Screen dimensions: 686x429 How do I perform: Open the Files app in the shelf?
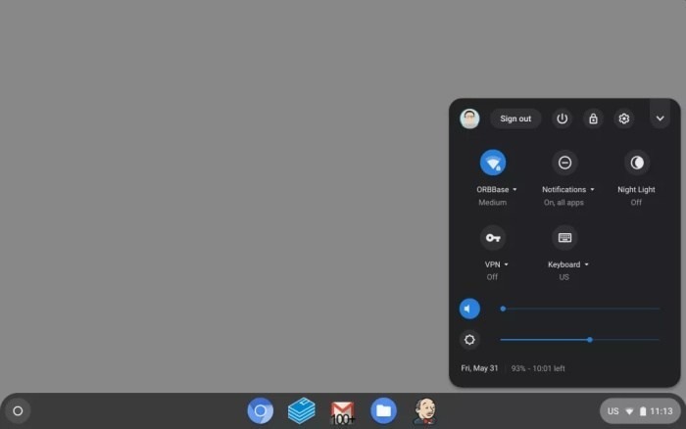click(x=383, y=411)
